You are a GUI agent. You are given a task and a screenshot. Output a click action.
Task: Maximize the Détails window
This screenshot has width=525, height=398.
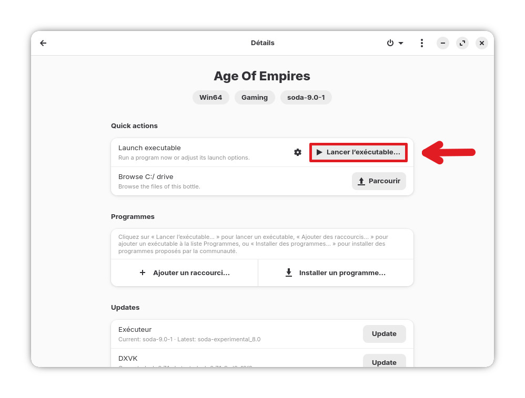pyautogui.click(x=462, y=43)
